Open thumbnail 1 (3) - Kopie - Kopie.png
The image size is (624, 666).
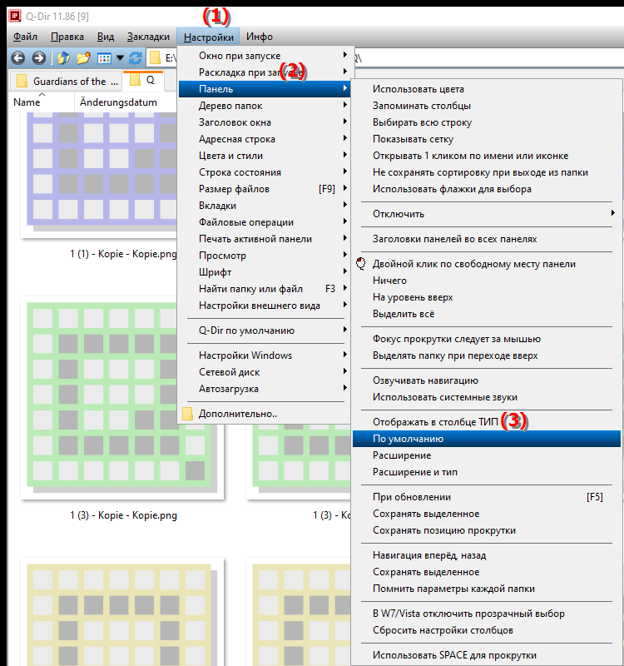click(x=122, y=398)
